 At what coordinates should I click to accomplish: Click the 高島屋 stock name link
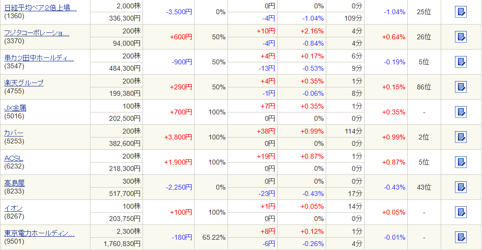[x=14, y=183]
